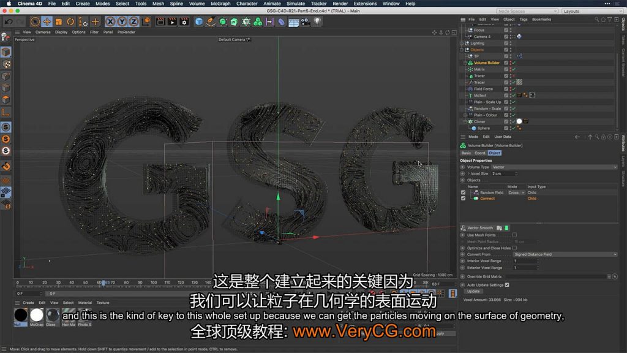627x353 pixels.
Task: Click the Enable Snap S icon
Action: click(6, 127)
